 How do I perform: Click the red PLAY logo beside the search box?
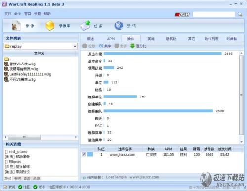(182, 15)
